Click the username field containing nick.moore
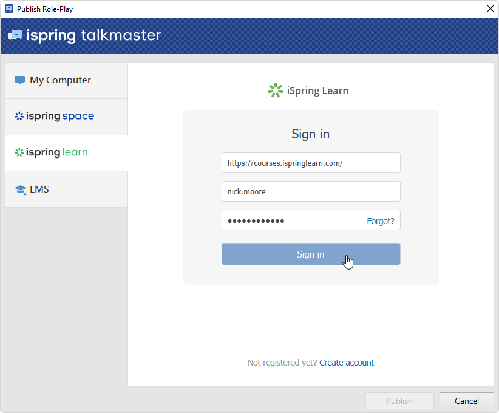 [310, 191]
